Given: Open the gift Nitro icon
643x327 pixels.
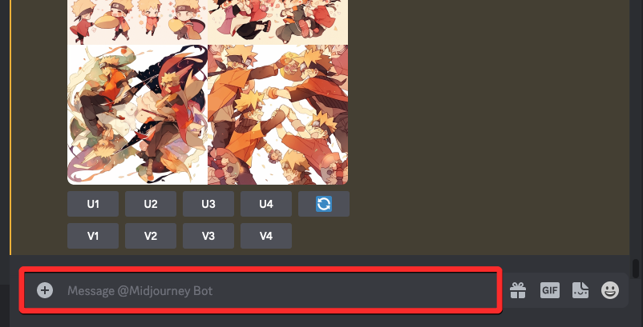Looking at the screenshot, I should tap(518, 290).
